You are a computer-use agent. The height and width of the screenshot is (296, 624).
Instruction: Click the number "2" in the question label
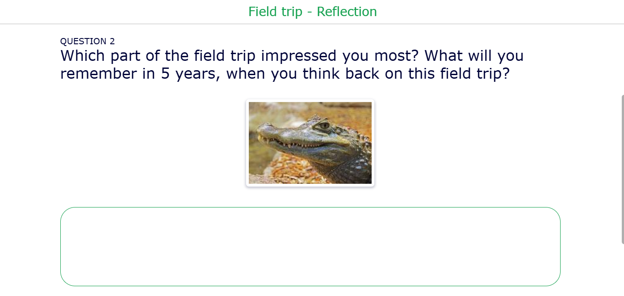[112, 41]
